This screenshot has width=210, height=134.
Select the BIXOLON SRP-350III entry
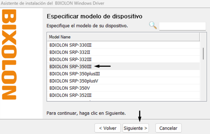pos(123,66)
